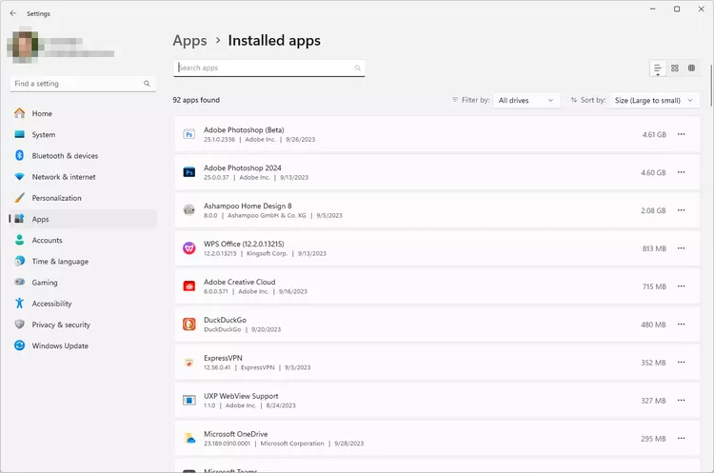Click the DuckDuckGo app icon
The image size is (714, 473).
tap(189, 325)
